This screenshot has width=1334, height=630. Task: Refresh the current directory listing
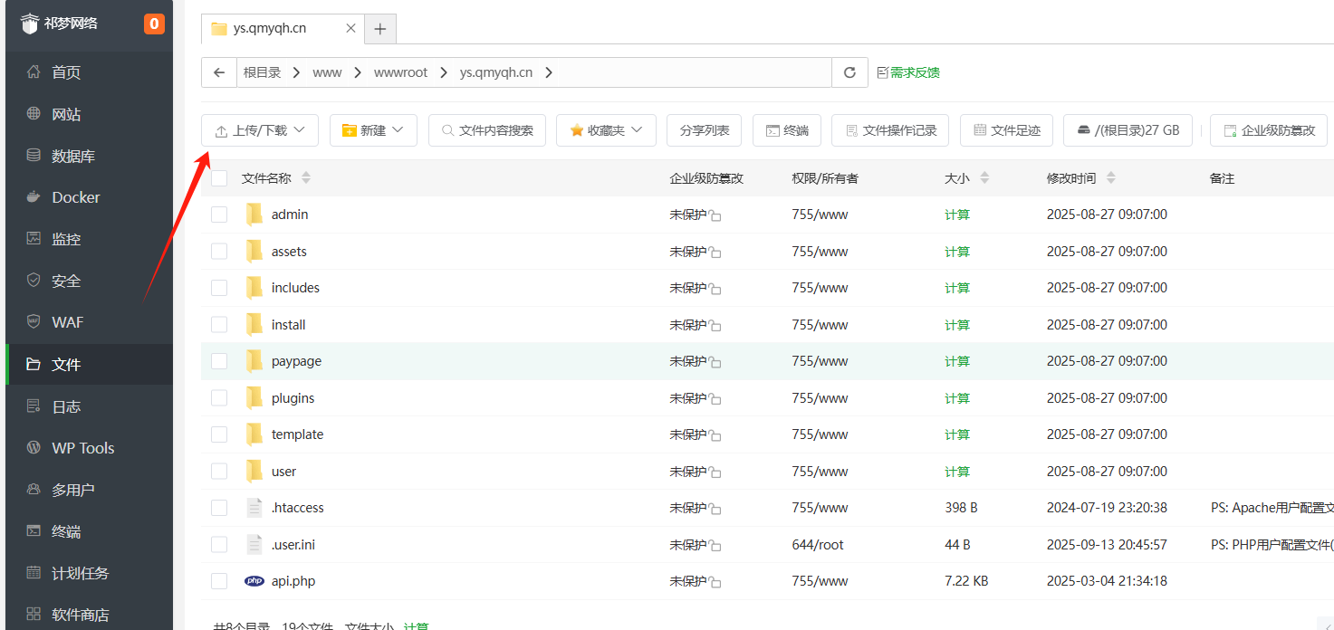coord(849,72)
